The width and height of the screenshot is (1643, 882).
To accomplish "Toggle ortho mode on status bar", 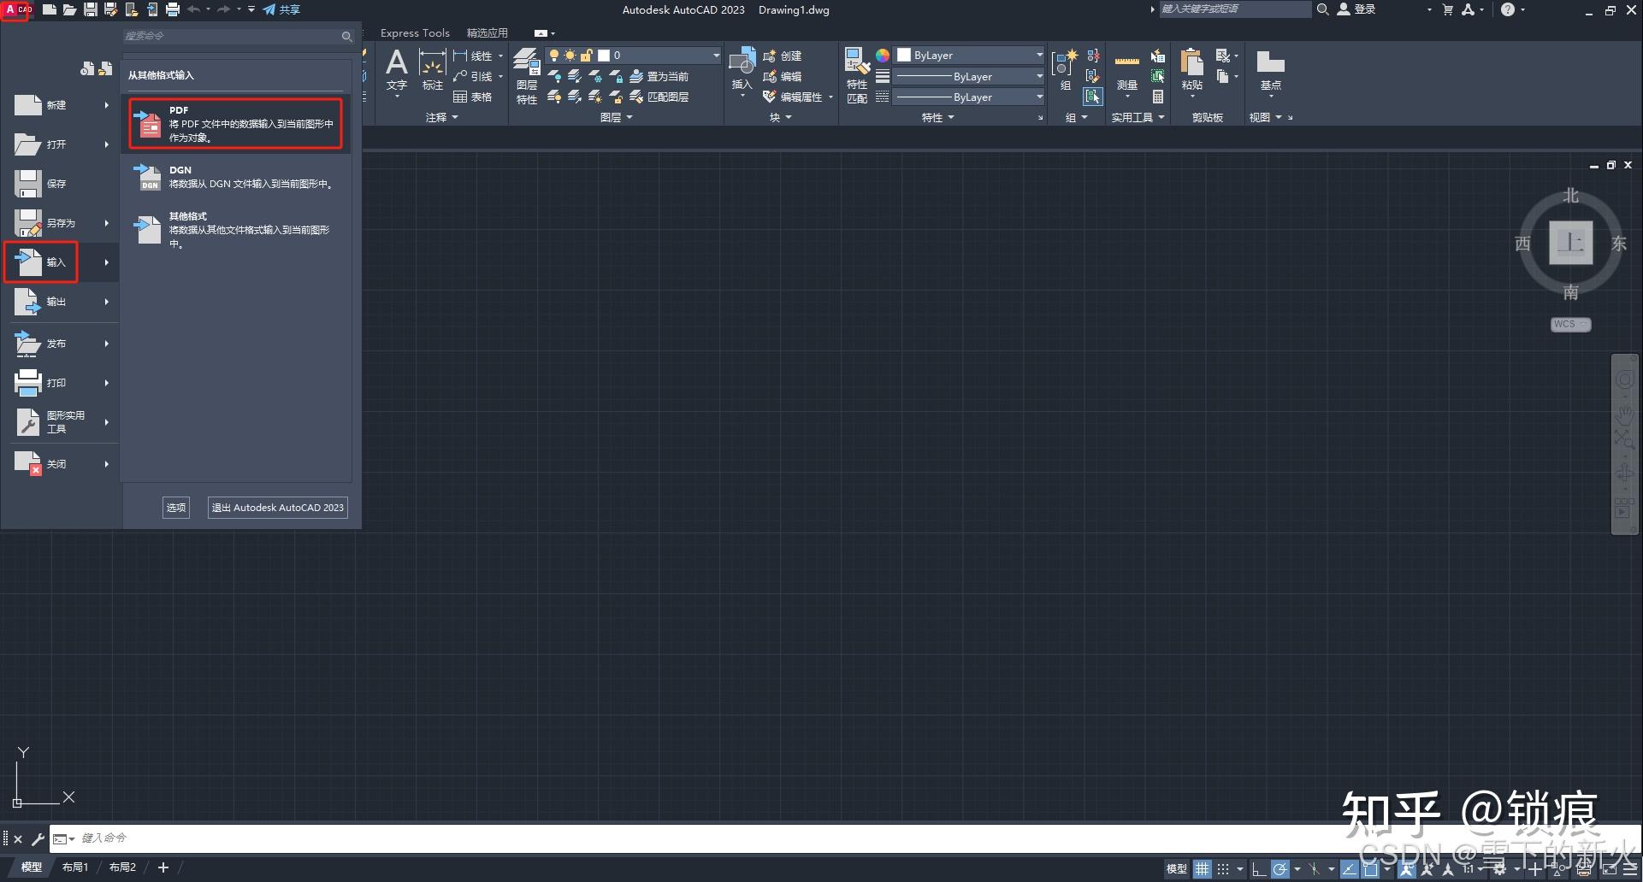I will click(1258, 868).
